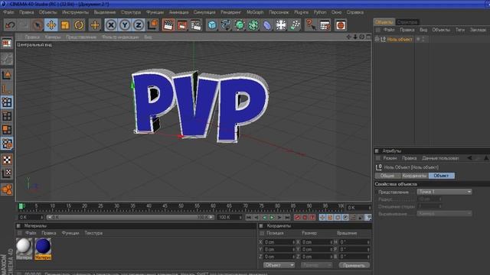
Task: Click the orange globe toolbar icon
Action: (x=341, y=25)
